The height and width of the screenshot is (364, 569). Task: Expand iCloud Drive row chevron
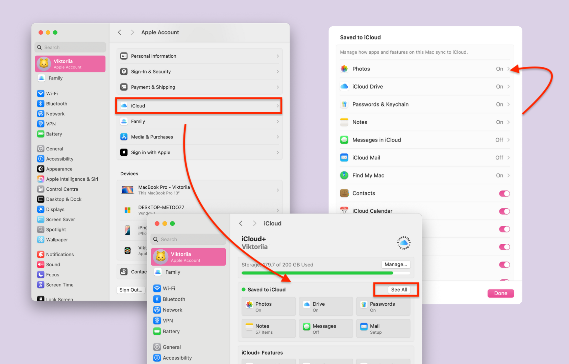[509, 87]
